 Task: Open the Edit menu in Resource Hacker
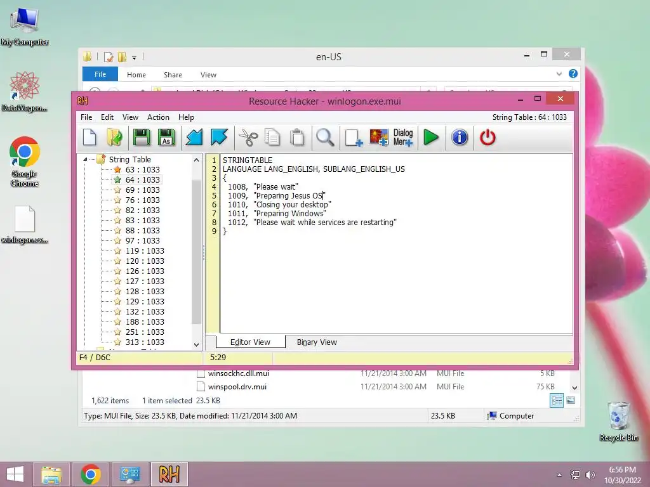107,117
